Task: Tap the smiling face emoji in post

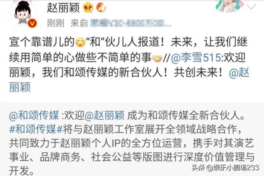Action: coord(80,42)
